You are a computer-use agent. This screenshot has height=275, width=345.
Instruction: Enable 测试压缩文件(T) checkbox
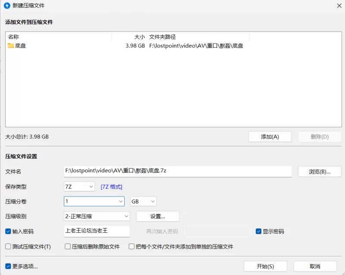[8, 247]
